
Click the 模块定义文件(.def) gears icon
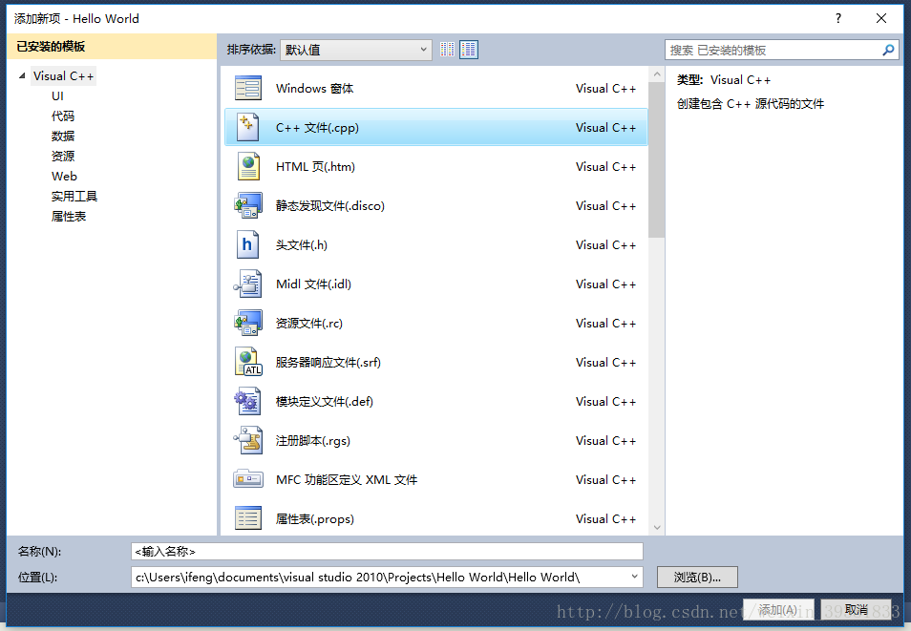pos(247,402)
